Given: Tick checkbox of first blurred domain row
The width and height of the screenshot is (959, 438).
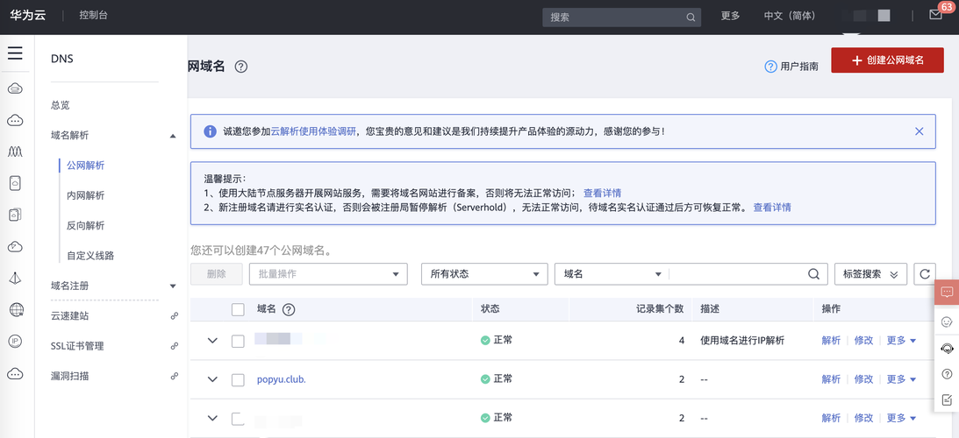Looking at the screenshot, I should [238, 341].
